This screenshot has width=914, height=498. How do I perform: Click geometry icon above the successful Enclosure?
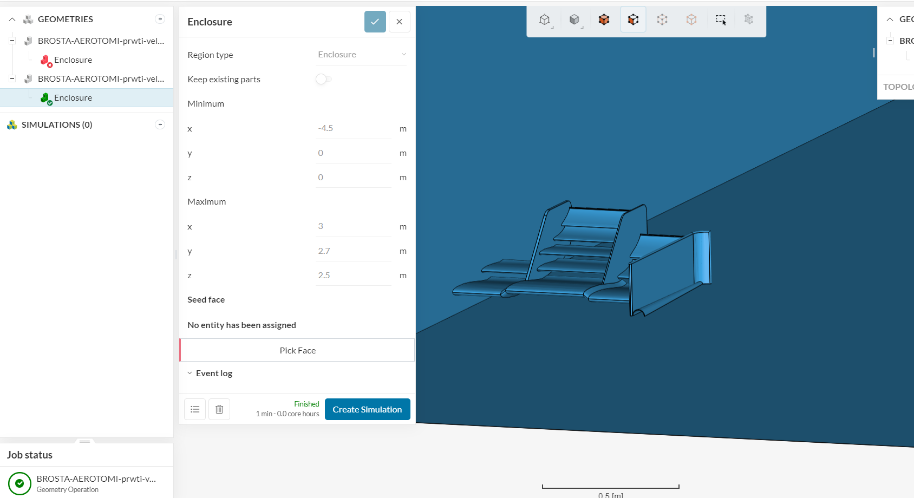click(28, 79)
